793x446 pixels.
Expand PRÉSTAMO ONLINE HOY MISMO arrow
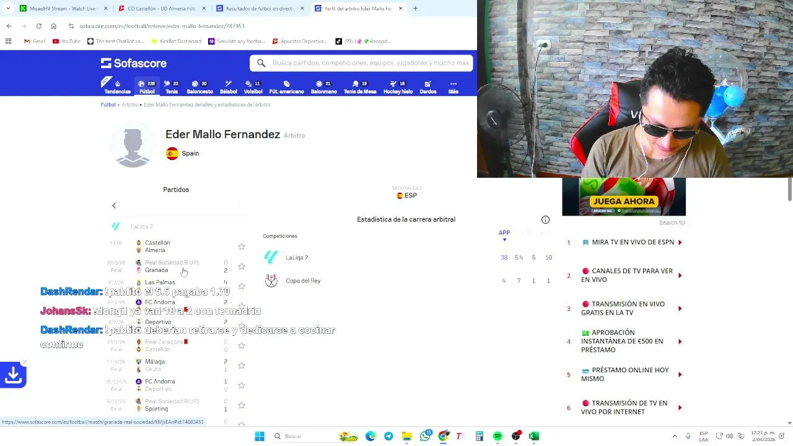point(680,374)
